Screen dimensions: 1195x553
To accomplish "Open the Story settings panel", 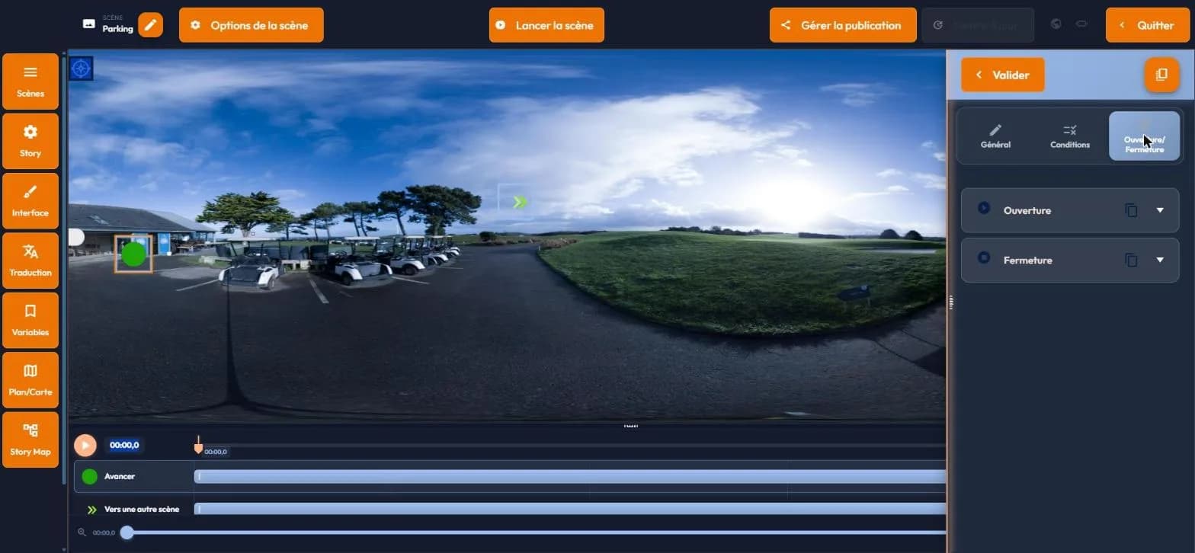I will coord(30,141).
